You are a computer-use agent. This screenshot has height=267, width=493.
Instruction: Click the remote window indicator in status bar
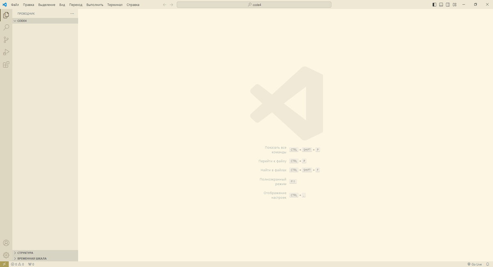click(4, 264)
